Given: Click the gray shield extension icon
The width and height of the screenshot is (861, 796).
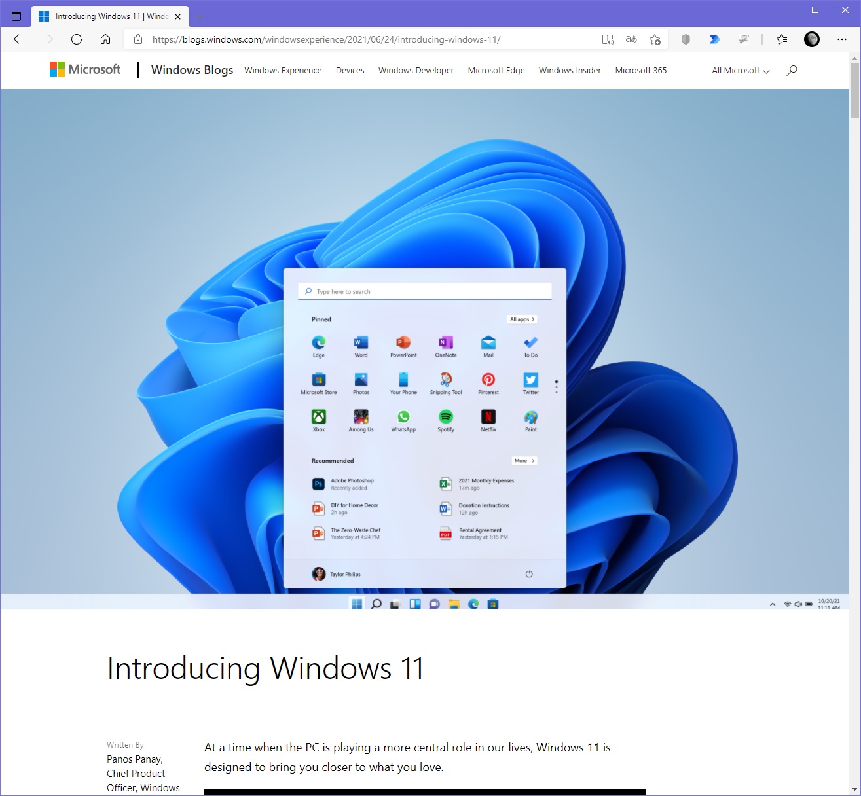Looking at the screenshot, I should (x=686, y=39).
